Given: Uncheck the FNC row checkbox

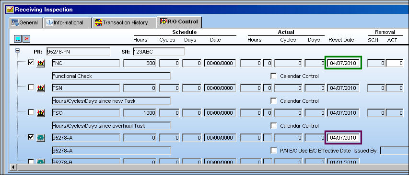Looking at the screenshot, I should (x=31, y=63).
